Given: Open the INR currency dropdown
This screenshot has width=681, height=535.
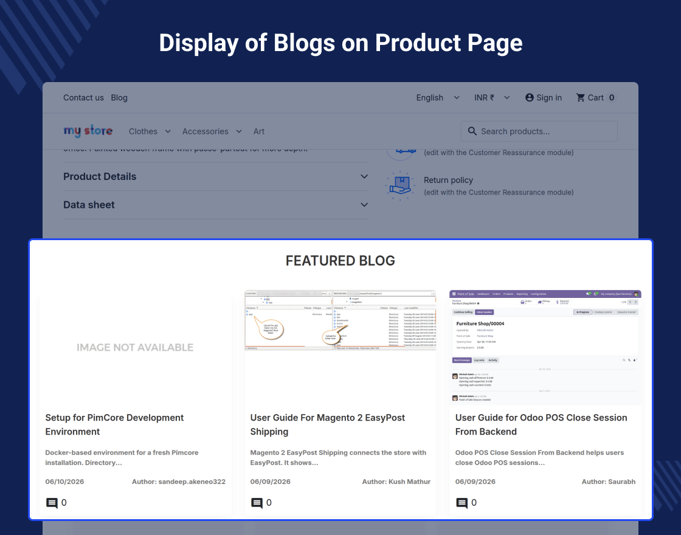Looking at the screenshot, I should 492,98.
